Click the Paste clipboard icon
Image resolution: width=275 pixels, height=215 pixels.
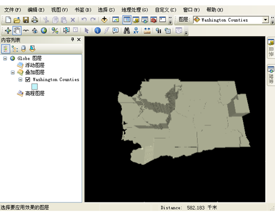pyautogui.click(x=63, y=20)
